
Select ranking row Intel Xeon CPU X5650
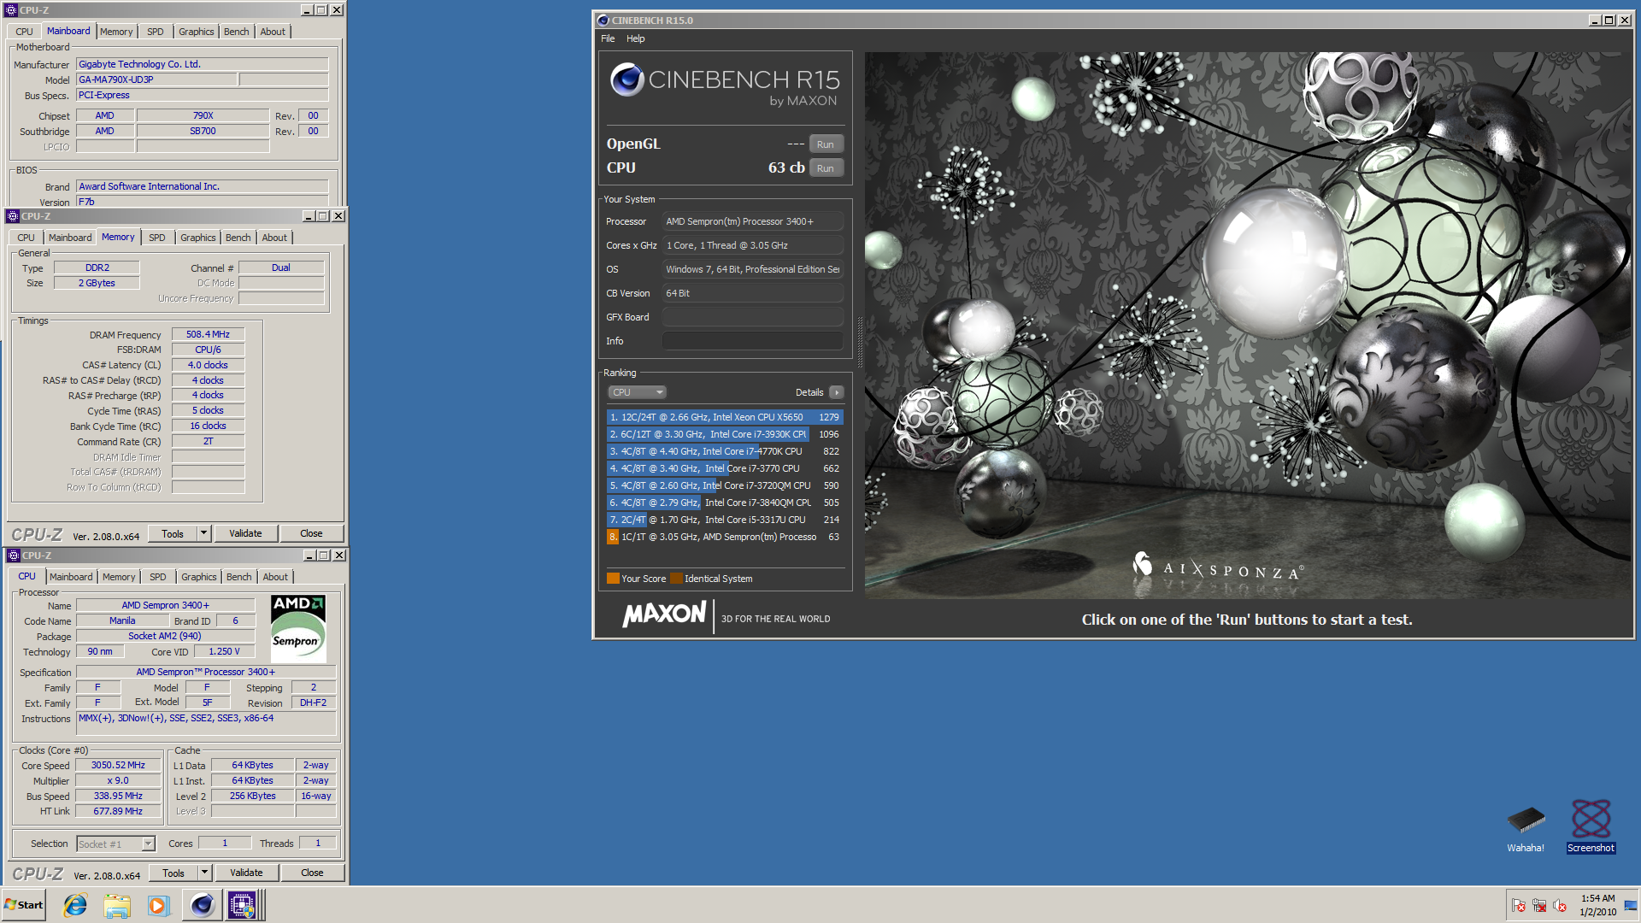725,417
